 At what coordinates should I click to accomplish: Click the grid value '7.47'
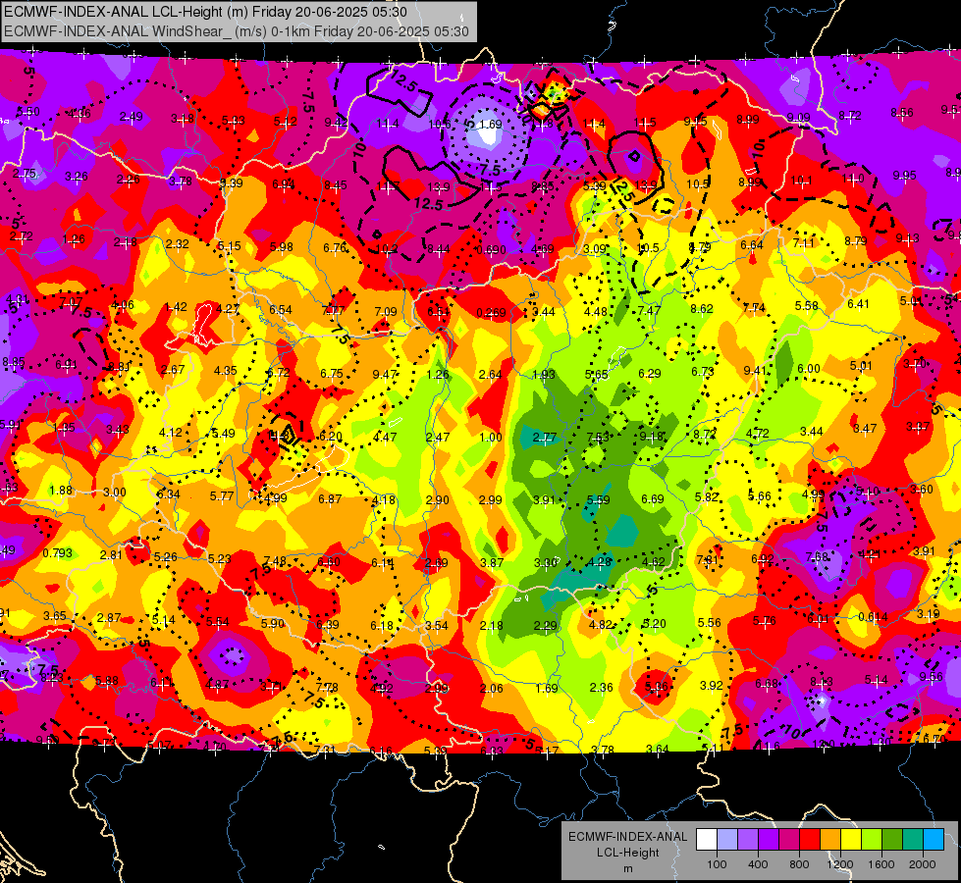pos(649,311)
